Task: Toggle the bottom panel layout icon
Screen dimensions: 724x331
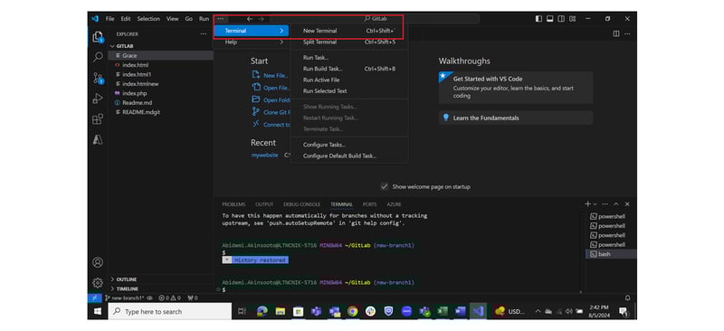Action: pyautogui.click(x=550, y=19)
